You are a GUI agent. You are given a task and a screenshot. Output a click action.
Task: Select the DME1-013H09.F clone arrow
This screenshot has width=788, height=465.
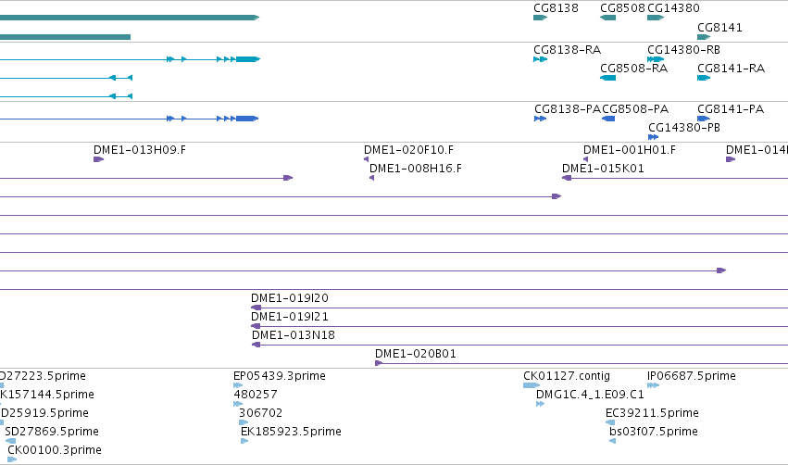point(98,159)
